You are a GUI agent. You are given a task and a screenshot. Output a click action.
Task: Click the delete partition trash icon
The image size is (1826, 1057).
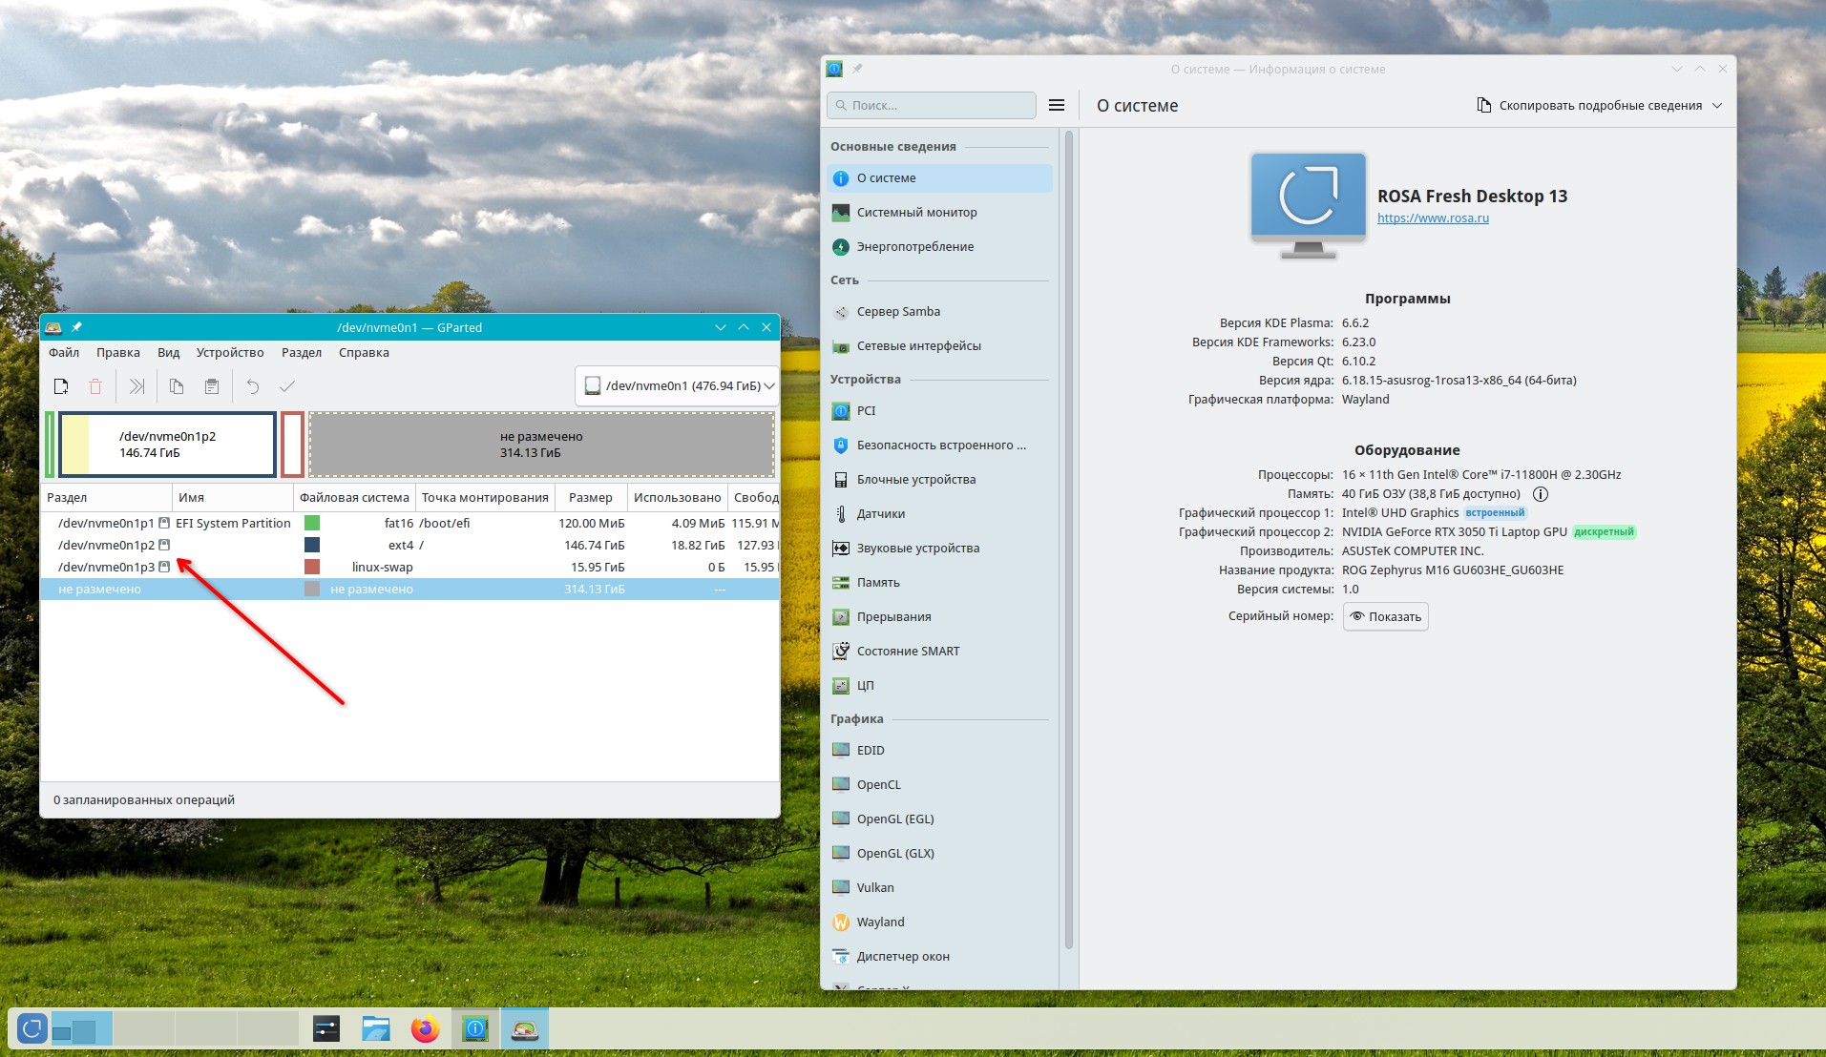pos(95,386)
